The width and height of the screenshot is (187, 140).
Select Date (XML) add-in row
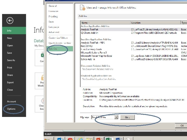pyautogui.click(x=134, y=46)
